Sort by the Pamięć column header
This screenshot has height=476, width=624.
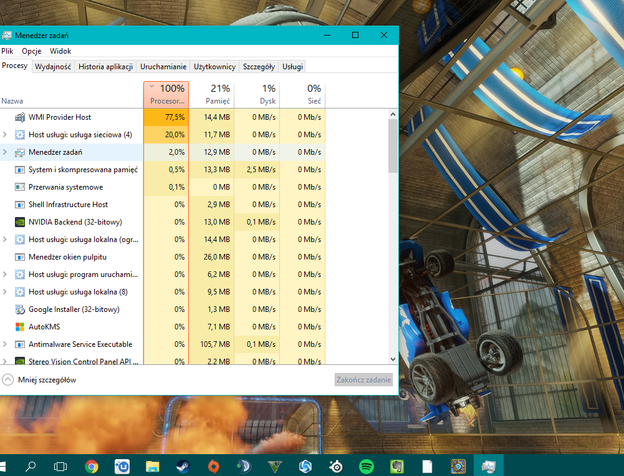tap(211, 95)
